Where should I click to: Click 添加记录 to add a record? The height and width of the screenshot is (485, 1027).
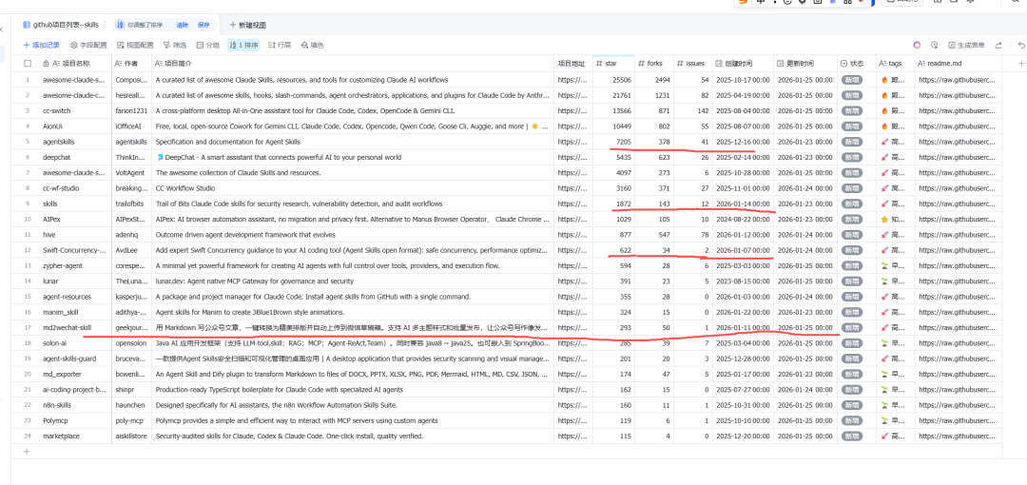click(x=42, y=45)
